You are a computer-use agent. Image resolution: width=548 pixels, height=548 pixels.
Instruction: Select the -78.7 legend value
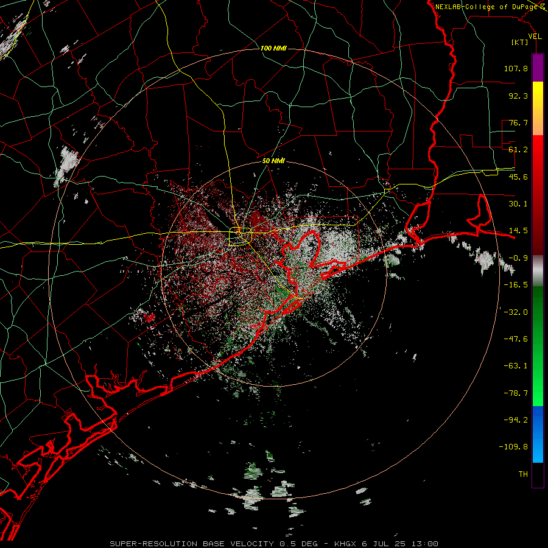click(x=516, y=393)
